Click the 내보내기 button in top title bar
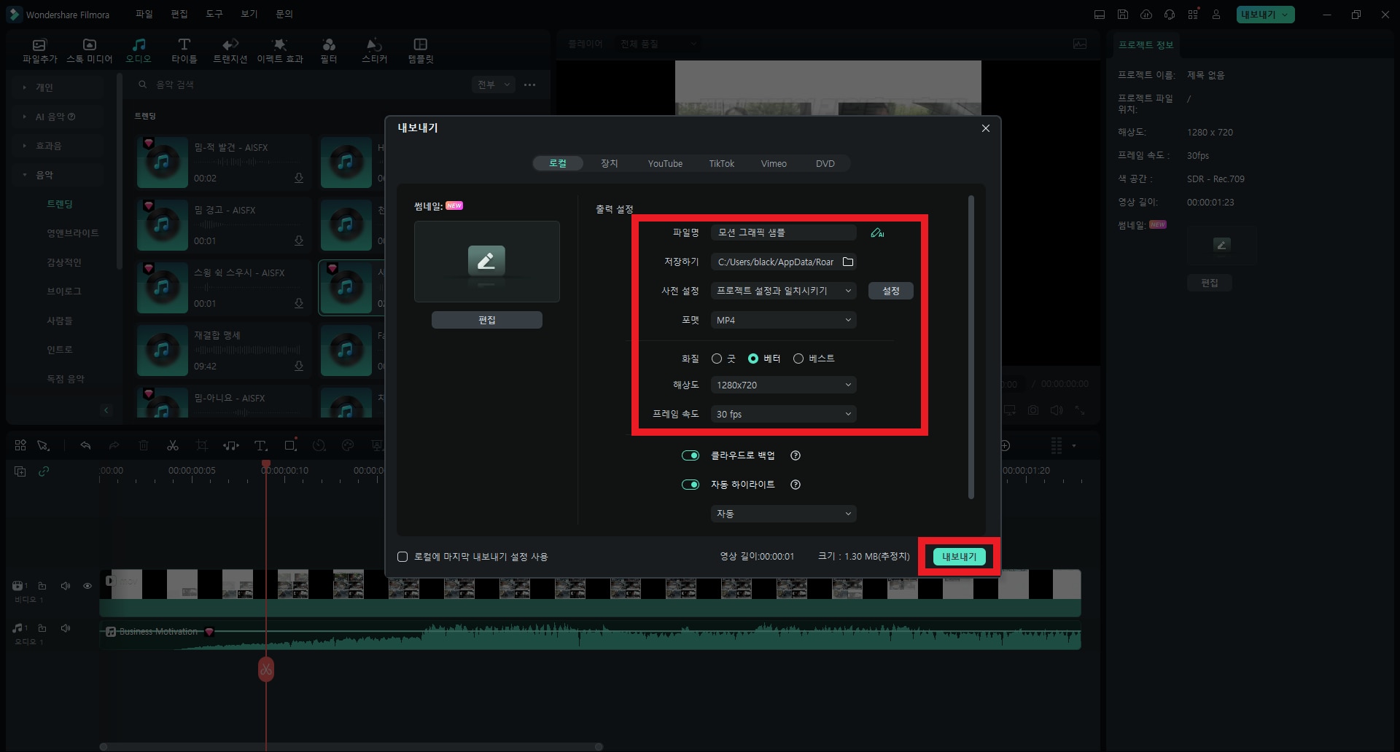 [1265, 15]
